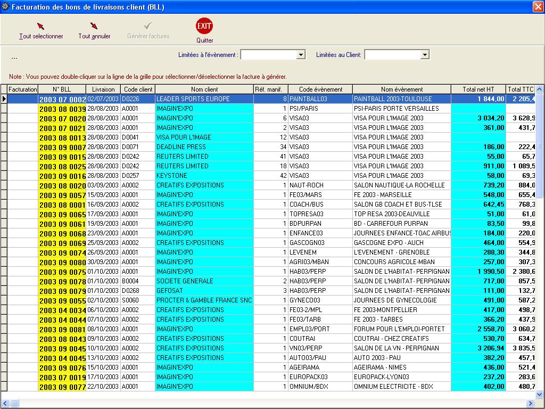The width and height of the screenshot is (545, 409).
Task: Click PROCTER & GAMBLE FRANCE SNC cell
Action: 204,300
